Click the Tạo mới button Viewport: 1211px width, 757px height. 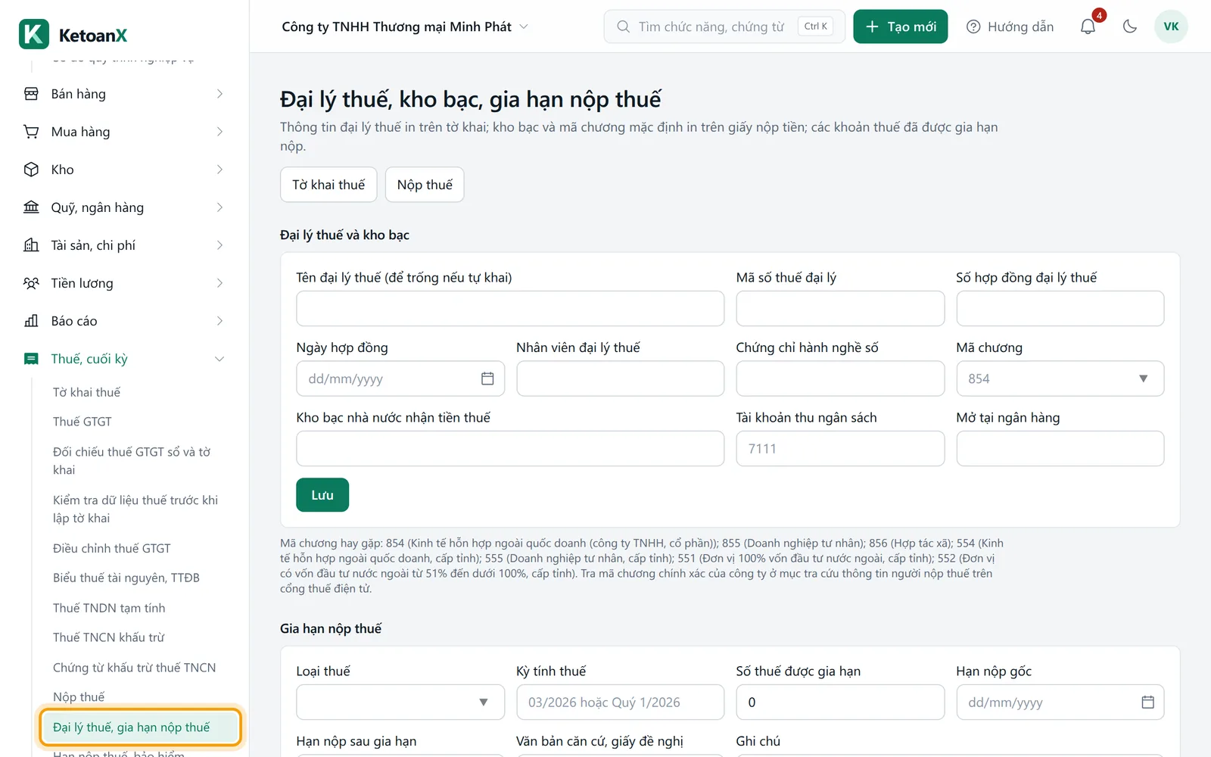(900, 26)
